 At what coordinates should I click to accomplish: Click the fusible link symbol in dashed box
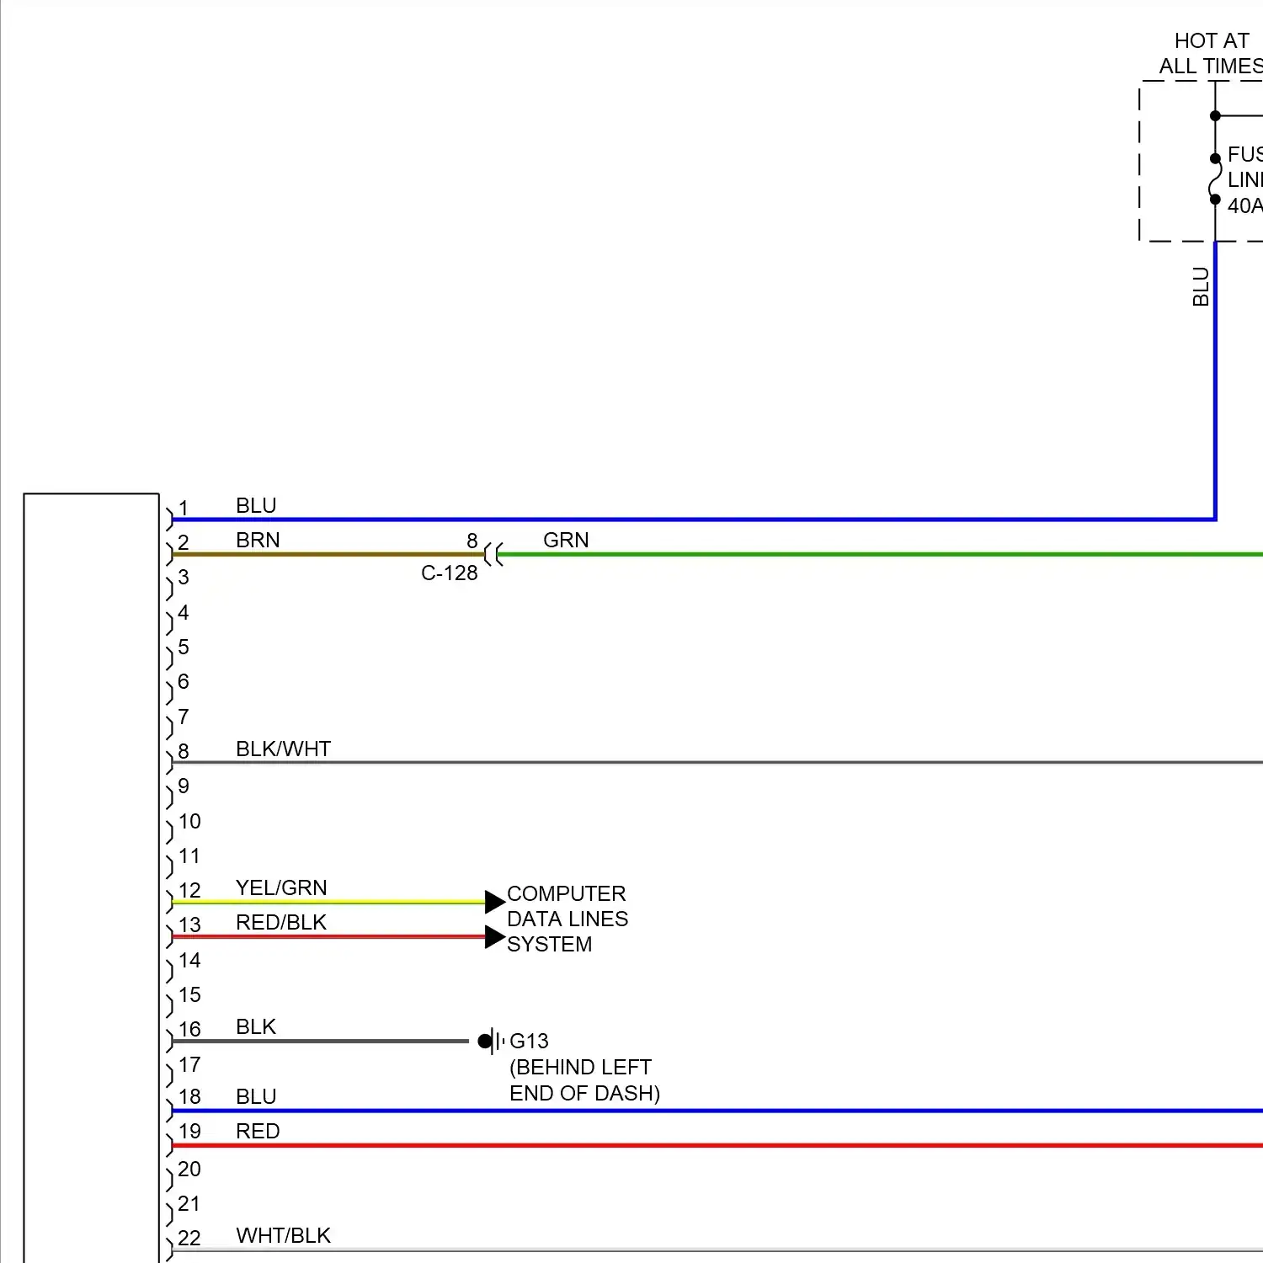[x=1215, y=179]
